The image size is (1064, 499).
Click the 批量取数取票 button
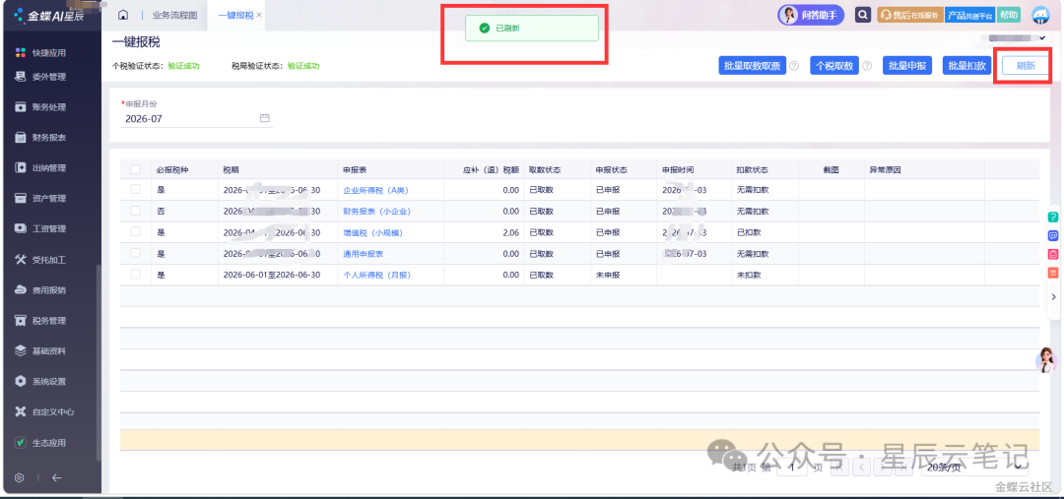click(x=752, y=66)
